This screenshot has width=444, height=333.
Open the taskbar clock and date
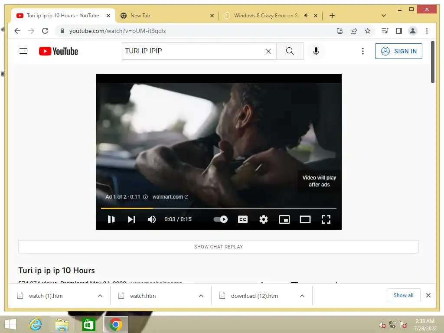(425, 324)
